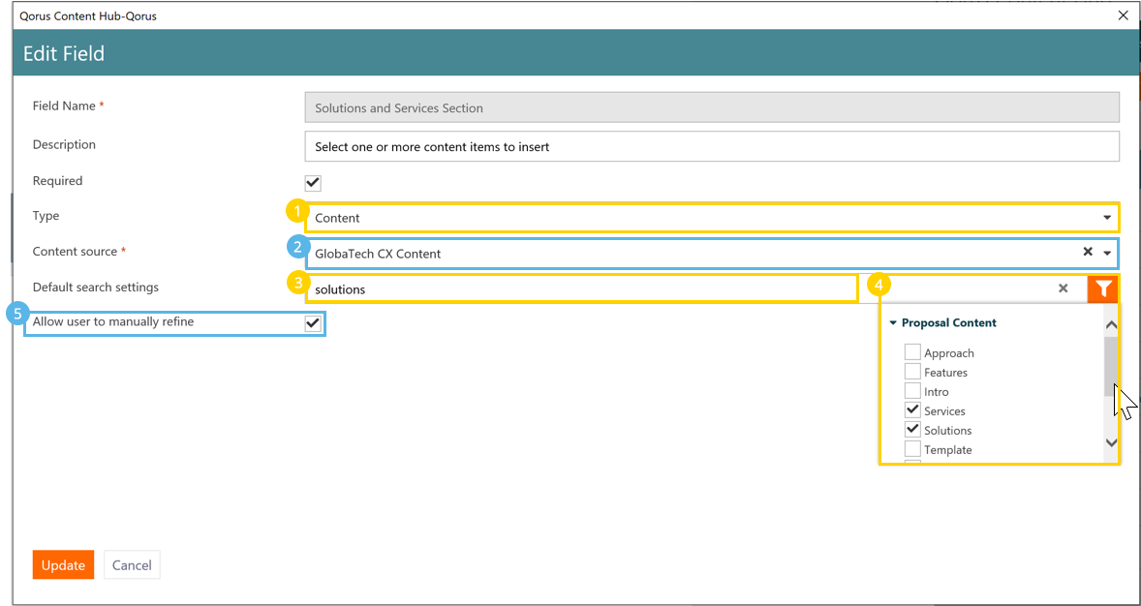Toggle Allow user to manually refine checkbox
Viewport: 1141px width, 606px height.
point(313,323)
